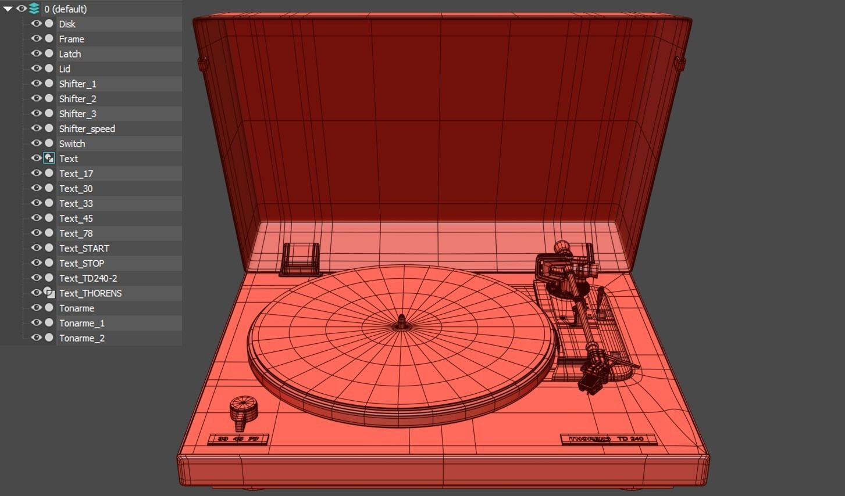845x496 pixels.
Task: Click the object icon beside Latch
Action: pyautogui.click(x=49, y=53)
